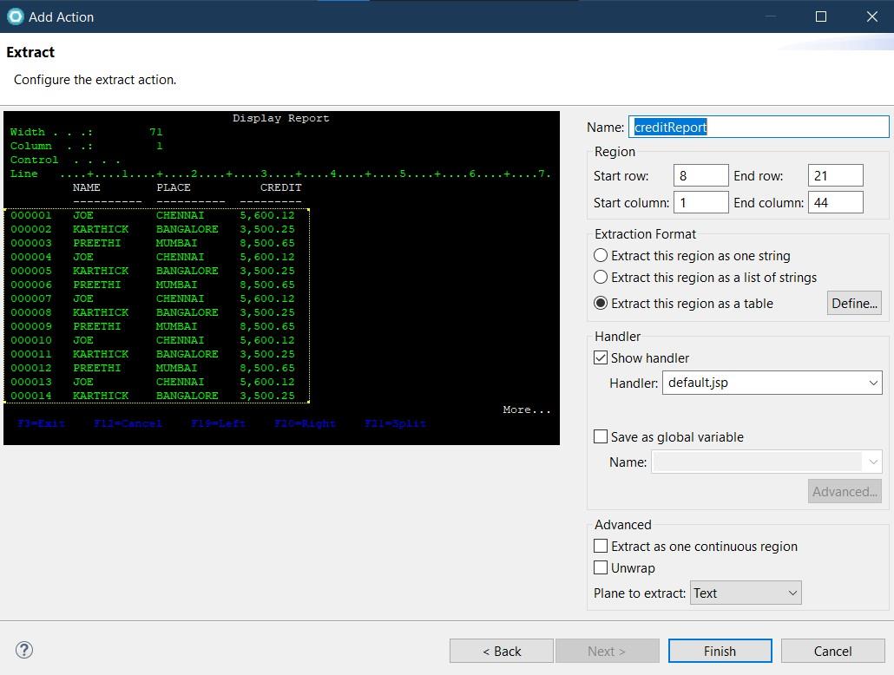The width and height of the screenshot is (894, 675).
Task: Uncheck the Show handler checkbox
Action: pos(601,357)
